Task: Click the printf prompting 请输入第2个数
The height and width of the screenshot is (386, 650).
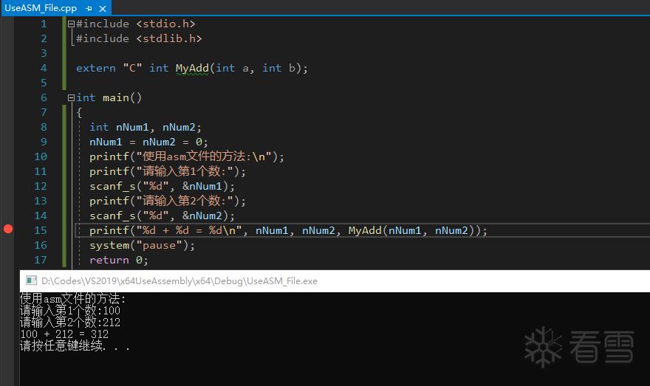Action: pyautogui.click(x=168, y=201)
